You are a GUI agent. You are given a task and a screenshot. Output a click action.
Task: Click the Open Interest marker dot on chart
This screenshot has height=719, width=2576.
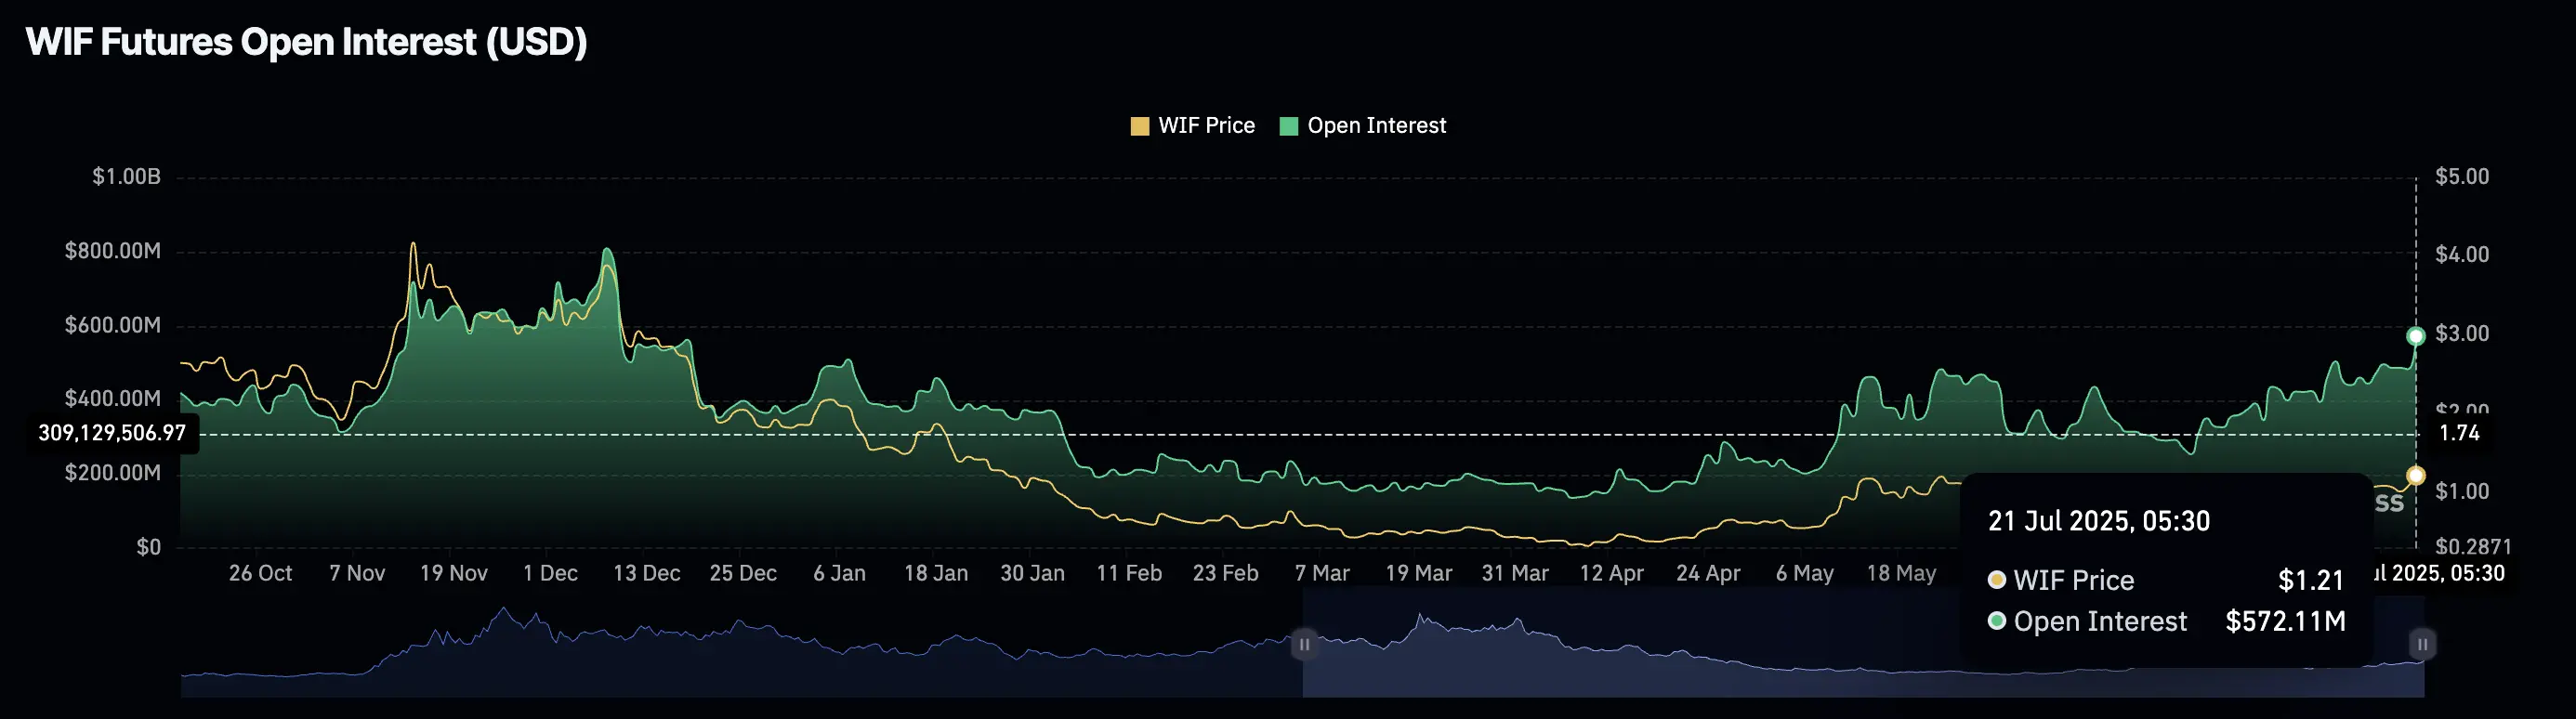[2415, 336]
